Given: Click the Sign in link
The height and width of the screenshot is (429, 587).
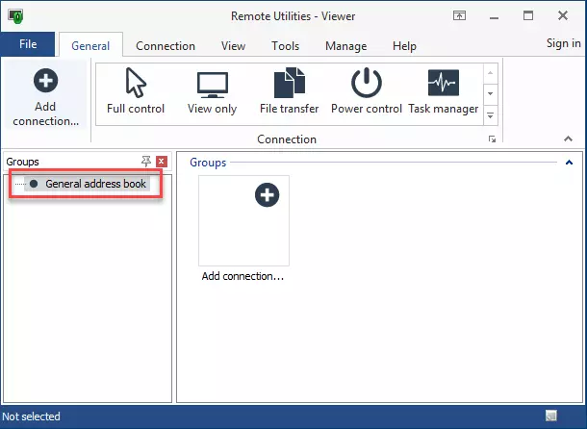Looking at the screenshot, I should (563, 43).
